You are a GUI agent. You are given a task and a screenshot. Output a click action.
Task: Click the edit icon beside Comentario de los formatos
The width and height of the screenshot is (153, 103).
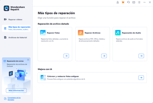pyautogui.click(x=5, y=99)
